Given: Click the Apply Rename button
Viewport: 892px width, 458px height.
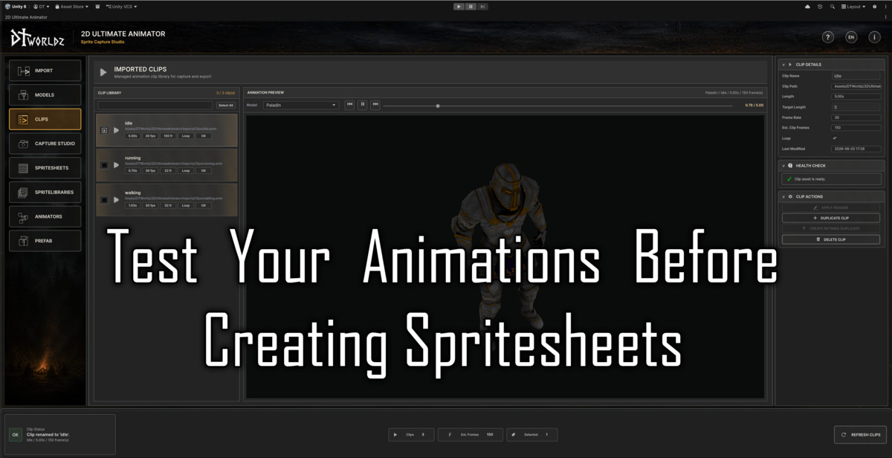Looking at the screenshot, I should click(831, 207).
